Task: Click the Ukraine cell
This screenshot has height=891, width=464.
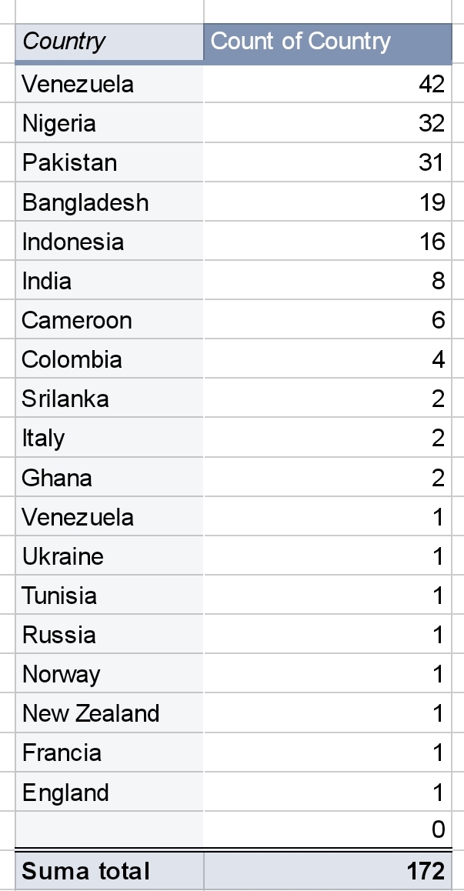Action: click(x=109, y=556)
